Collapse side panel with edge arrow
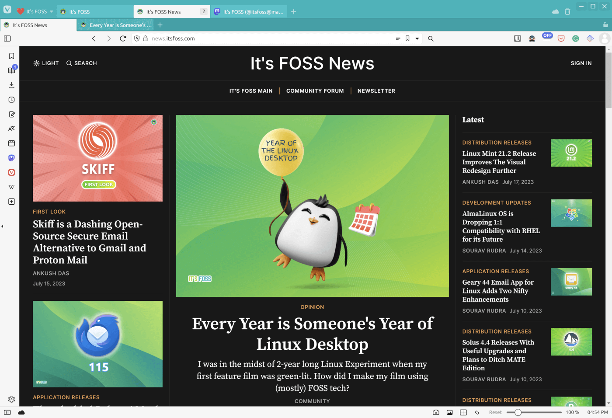Screen dimensions: 612x418 [x=2, y=226]
